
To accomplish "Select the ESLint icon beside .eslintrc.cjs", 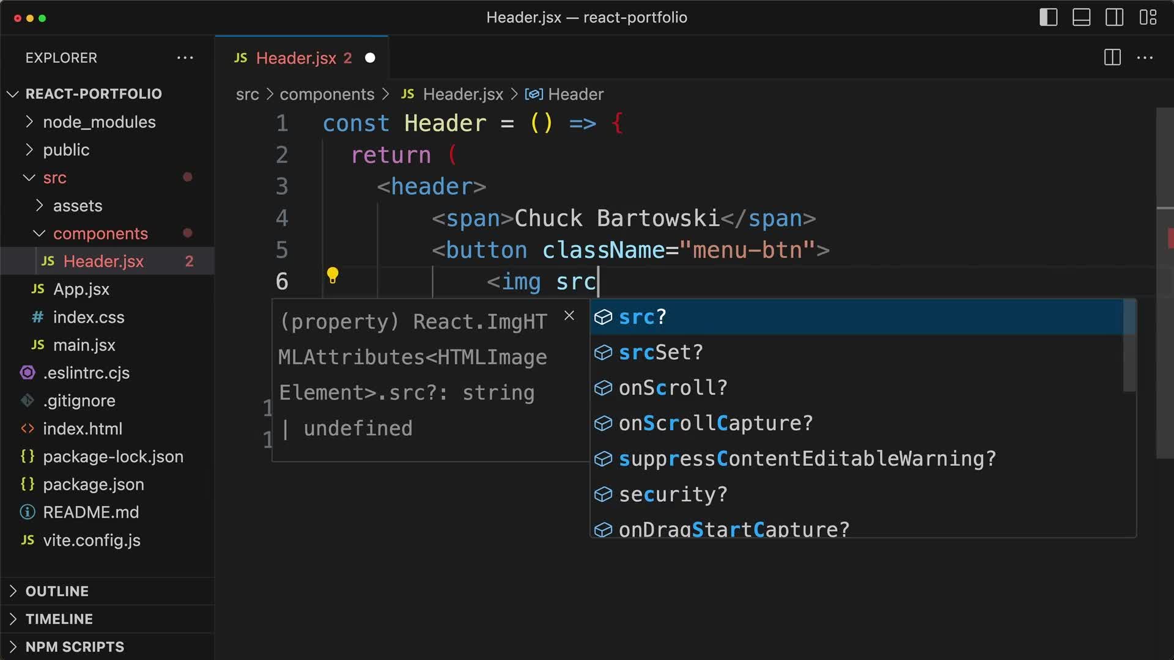I will point(27,373).
